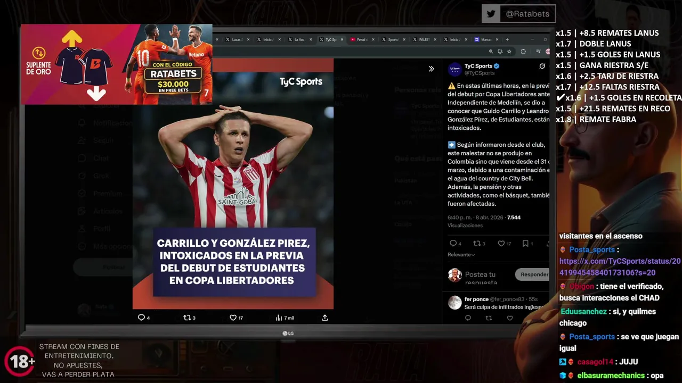
Task: Click the Ratabets free bets banner
Action: coord(116,64)
